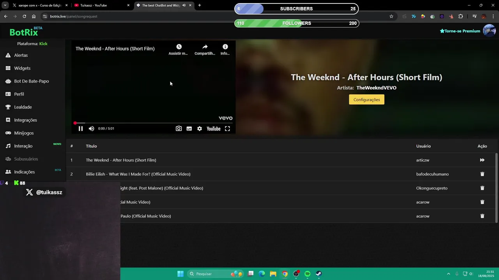Open the user profile avatar
Screen dimensions: 499x280
[489, 30]
